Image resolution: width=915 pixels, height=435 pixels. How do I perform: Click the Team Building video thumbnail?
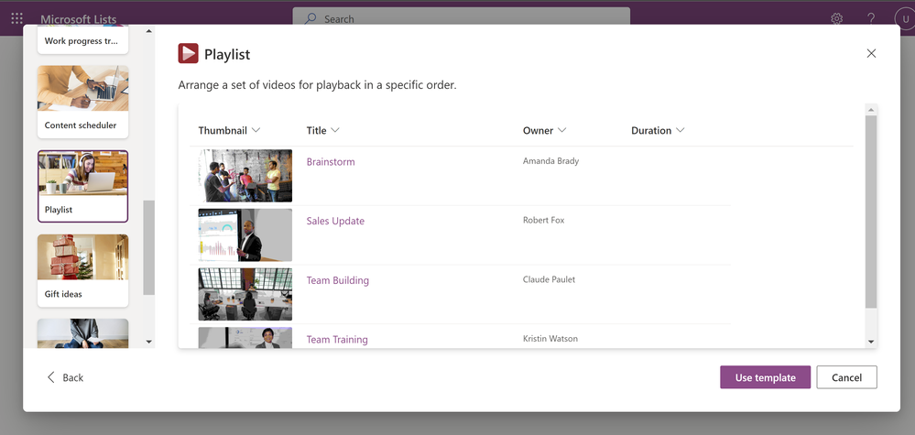click(245, 295)
